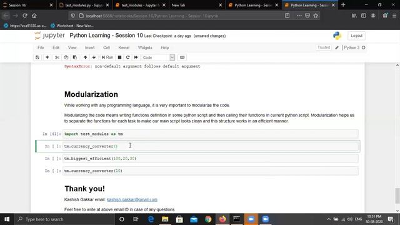Select the tm.biggest_efficient(100,20,30) cell
The height and width of the screenshot is (225, 400).
click(x=211, y=158)
